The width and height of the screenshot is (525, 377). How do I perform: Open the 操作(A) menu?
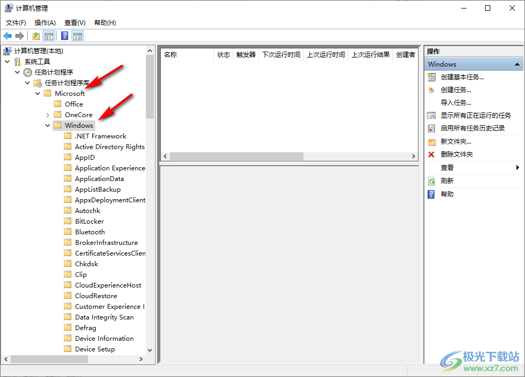[x=45, y=23]
